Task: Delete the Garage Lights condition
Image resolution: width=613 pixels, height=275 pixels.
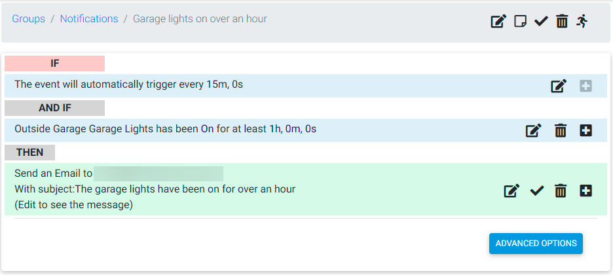Action: click(561, 130)
